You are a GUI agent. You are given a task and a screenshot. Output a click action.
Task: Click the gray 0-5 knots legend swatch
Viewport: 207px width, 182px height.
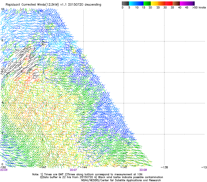125,3
